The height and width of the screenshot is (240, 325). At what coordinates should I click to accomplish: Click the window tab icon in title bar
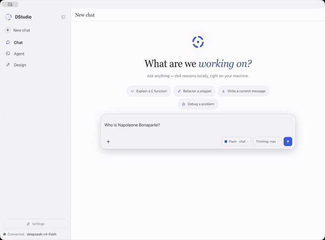pos(10,4)
